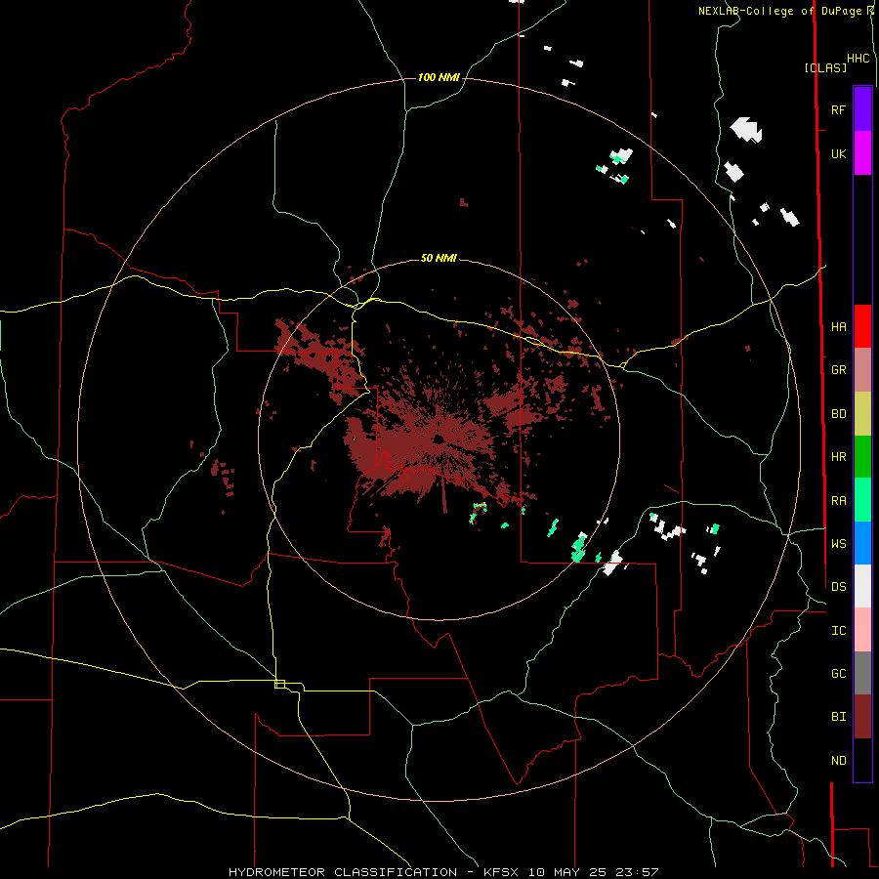879x879 pixels.
Task: Click the RF purple legend swatch
Action: click(862, 109)
